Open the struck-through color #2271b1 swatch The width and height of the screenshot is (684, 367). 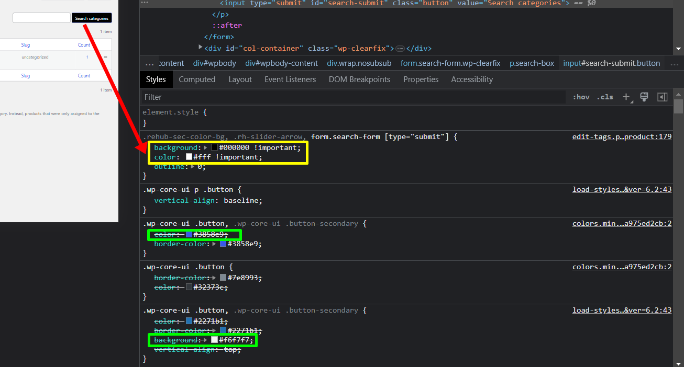click(x=189, y=322)
